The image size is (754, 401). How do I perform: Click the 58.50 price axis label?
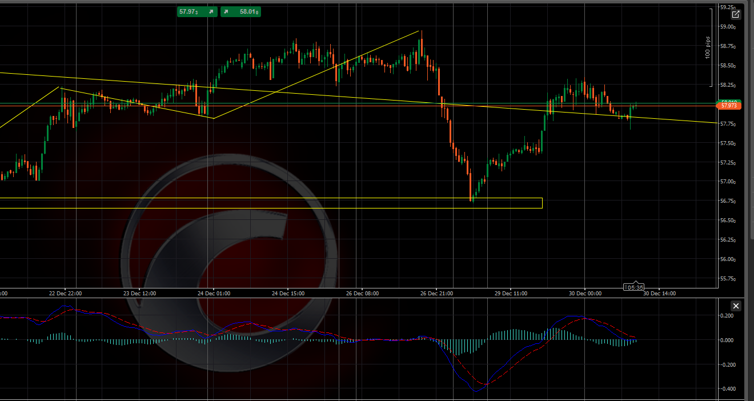(x=728, y=66)
